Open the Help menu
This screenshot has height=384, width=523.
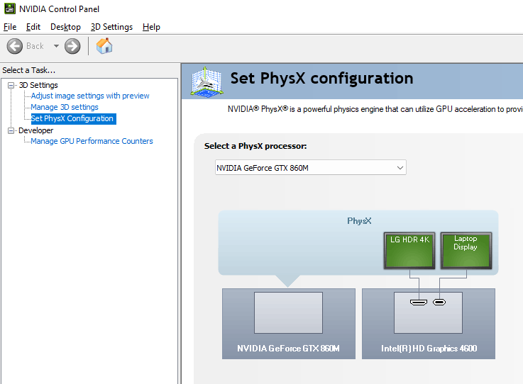tap(151, 27)
